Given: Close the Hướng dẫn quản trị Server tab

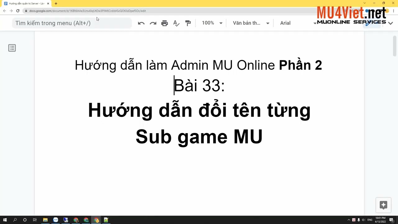Looking at the screenshot, I should 48,3.
